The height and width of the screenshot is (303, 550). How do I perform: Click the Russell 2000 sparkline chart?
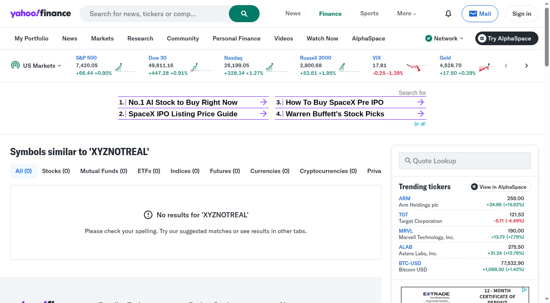pyautogui.click(x=349, y=67)
